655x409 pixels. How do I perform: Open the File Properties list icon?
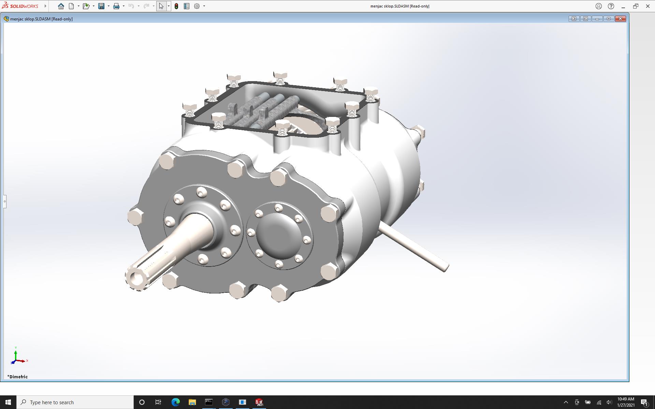pyautogui.click(x=187, y=6)
